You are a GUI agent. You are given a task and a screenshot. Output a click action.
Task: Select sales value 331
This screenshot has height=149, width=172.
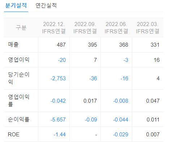coord(155,45)
